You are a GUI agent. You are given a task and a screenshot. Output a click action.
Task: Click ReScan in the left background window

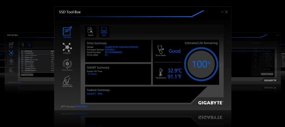tap(23, 45)
